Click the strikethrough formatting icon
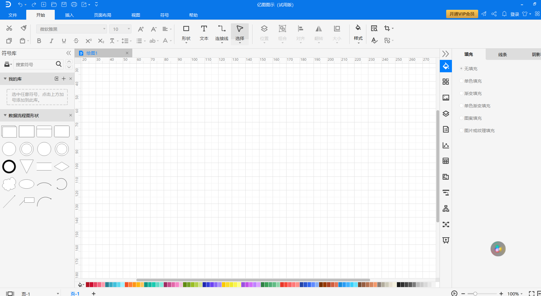This screenshot has height=296, width=541. (x=76, y=41)
